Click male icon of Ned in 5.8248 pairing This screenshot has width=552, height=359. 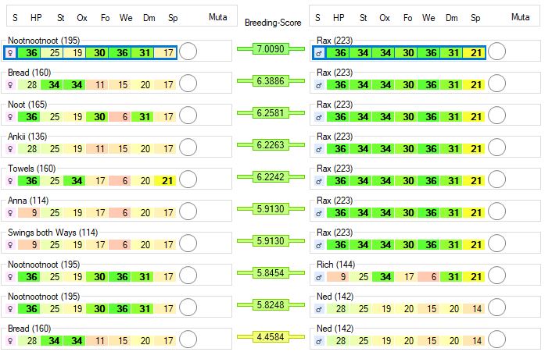point(319,309)
